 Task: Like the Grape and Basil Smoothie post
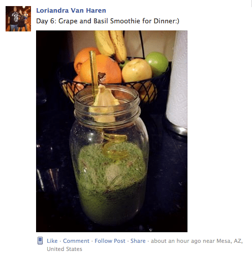click(52, 241)
